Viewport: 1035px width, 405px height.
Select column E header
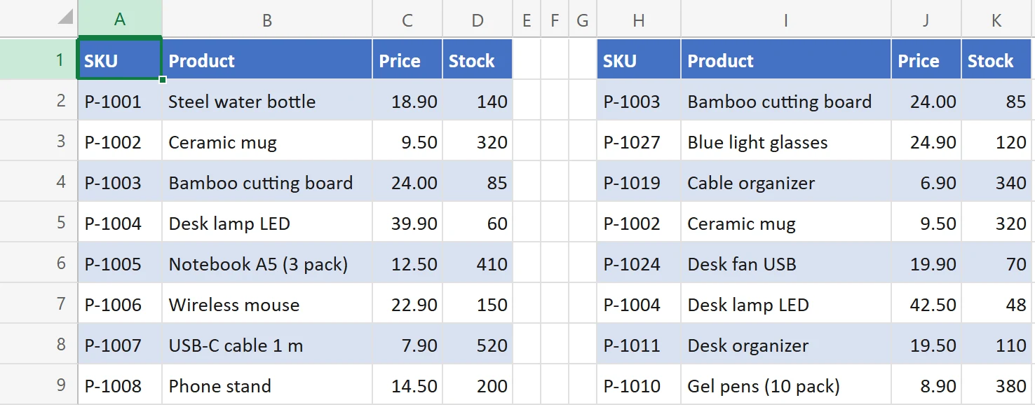coord(527,19)
